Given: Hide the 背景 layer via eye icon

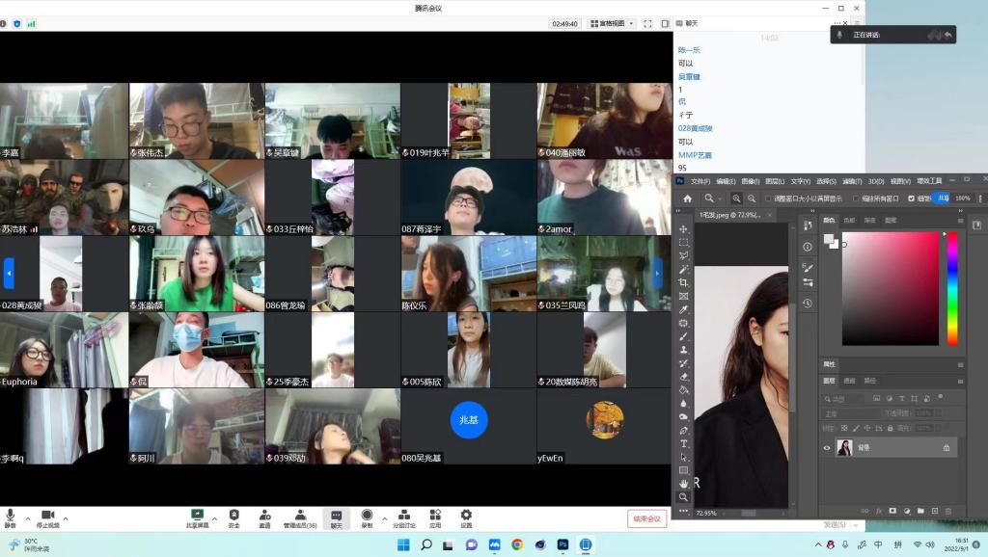Looking at the screenshot, I should 827,447.
